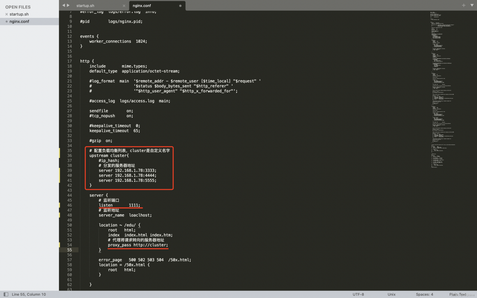Click "server 192.168.1.78:4444;" entry
This screenshot has width=477, height=298.
pyautogui.click(x=127, y=175)
